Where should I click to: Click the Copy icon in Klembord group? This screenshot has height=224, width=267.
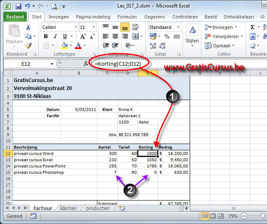tap(28, 36)
